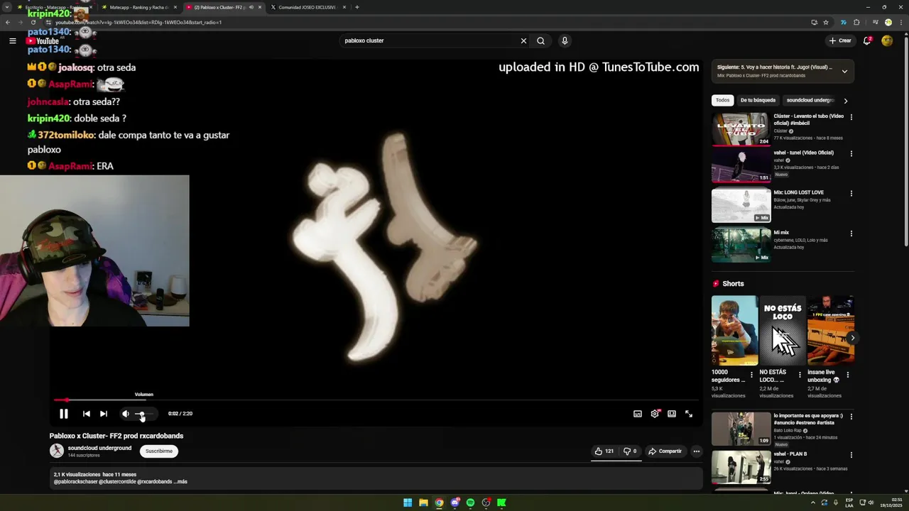909x511 pixels.
Task: Open options for 'NO ESTÁS LOCO' short
Action: point(800,375)
